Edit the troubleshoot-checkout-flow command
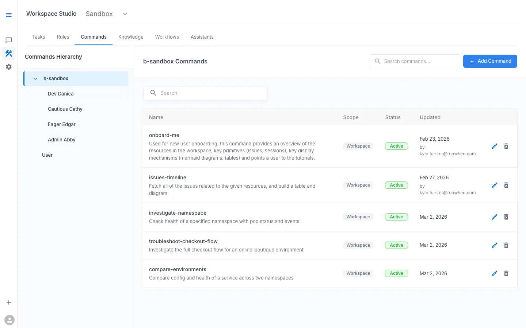This screenshot has height=328, width=526. (x=494, y=245)
